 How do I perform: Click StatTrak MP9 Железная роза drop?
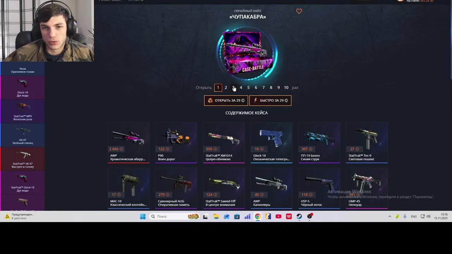coord(22,111)
